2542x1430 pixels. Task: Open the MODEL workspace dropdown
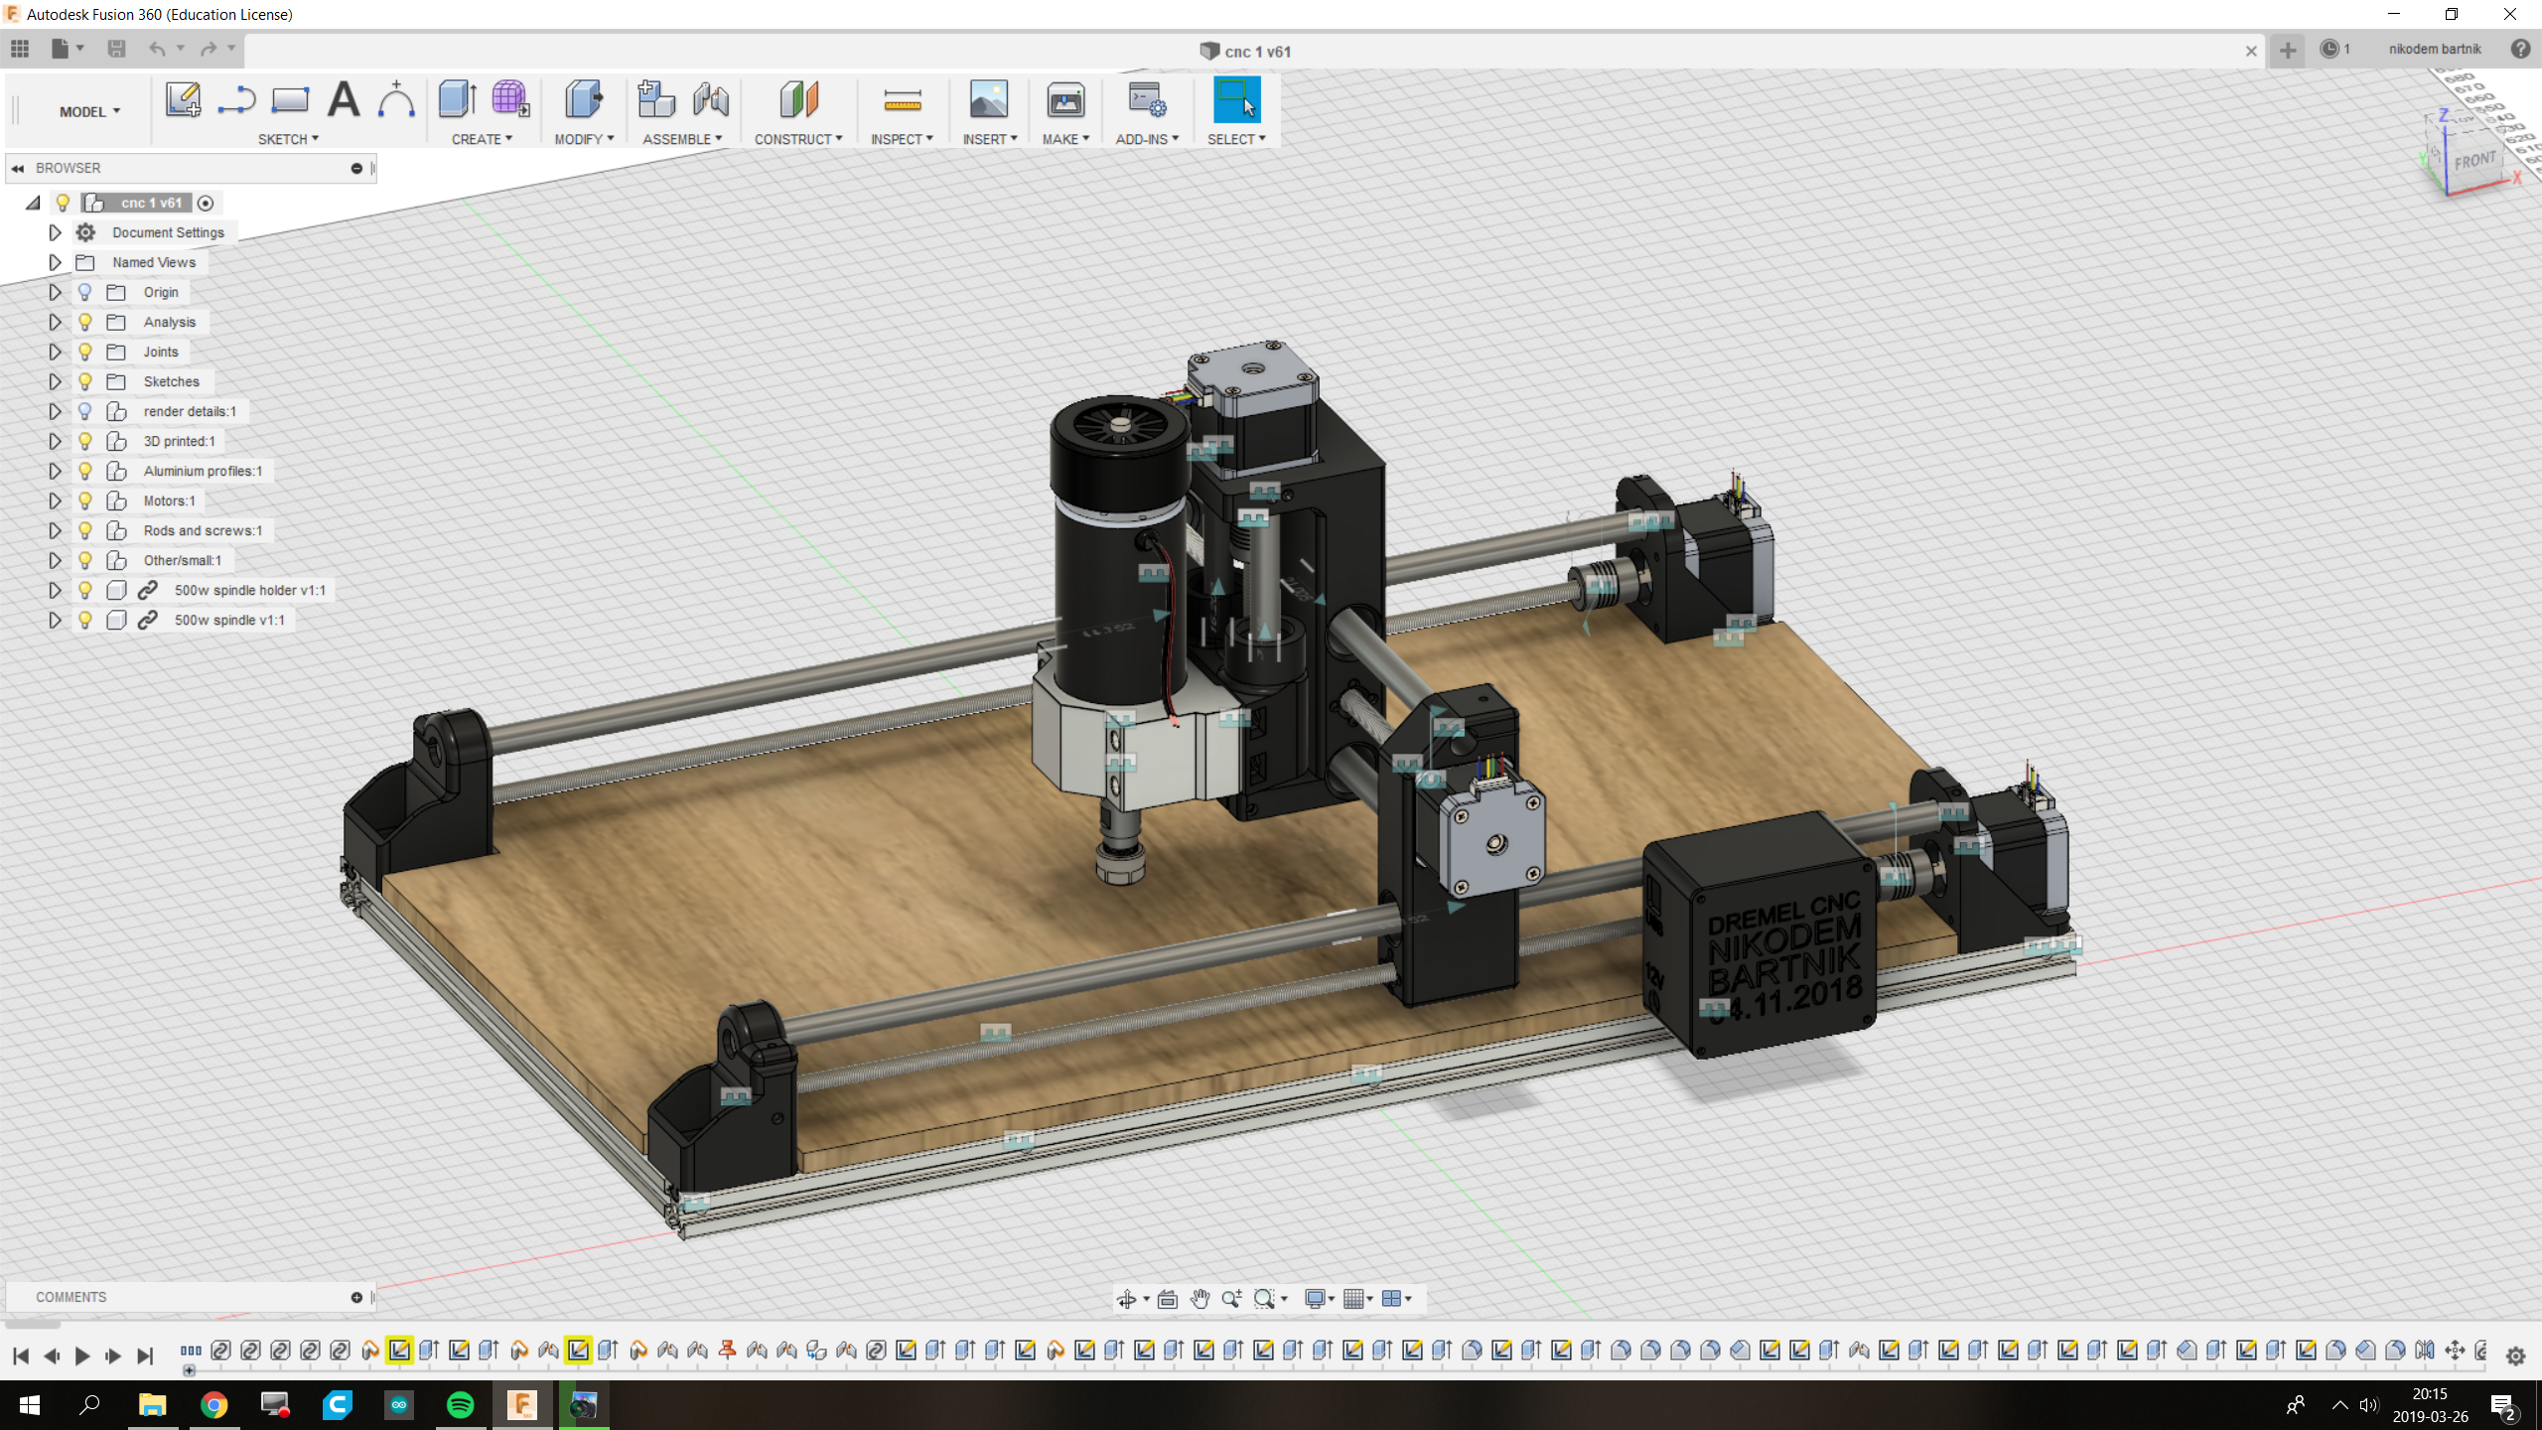click(x=89, y=112)
